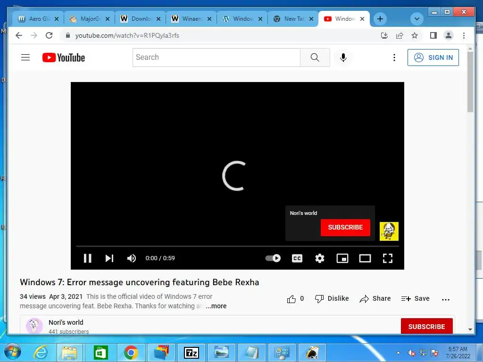Open Windows Explorer folder on taskbar
483x362 pixels.
(x=70, y=353)
